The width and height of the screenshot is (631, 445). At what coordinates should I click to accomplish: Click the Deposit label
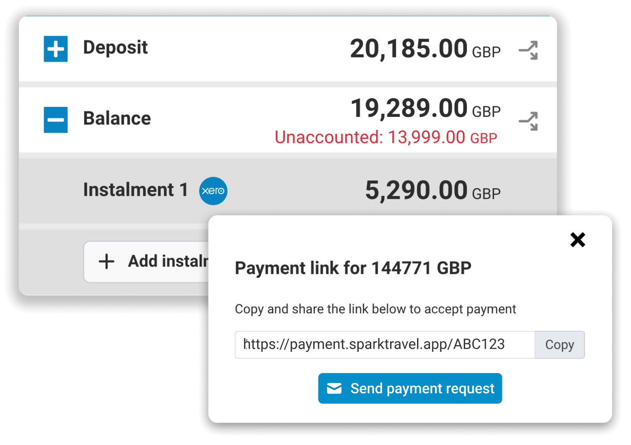pyautogui.click(x=116, y=48)
